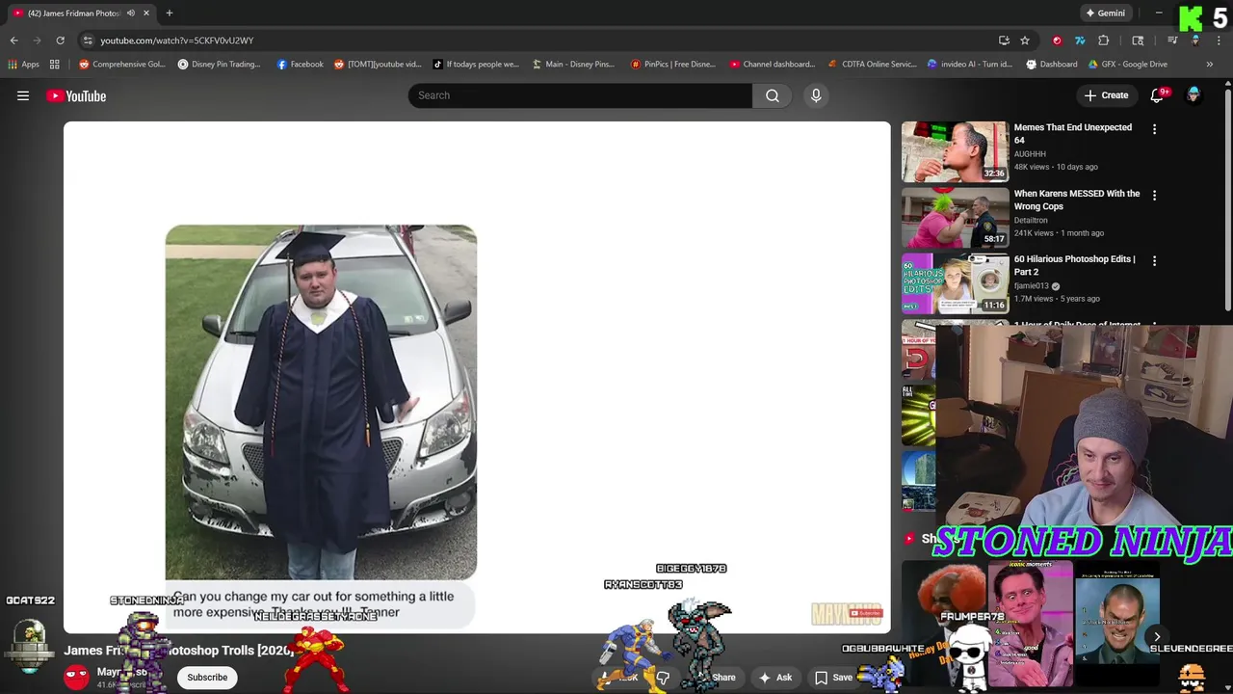Open the Gemini button in Chrome
This screenshot has width=1233, height=694.
[x=1105, y=13]
